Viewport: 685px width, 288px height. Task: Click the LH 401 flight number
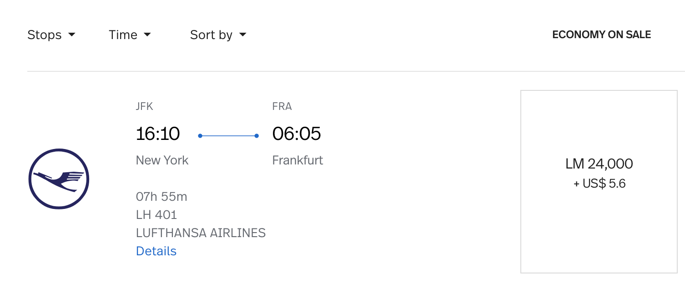click(156, 215)
